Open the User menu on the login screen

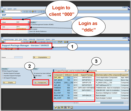click(x=5, y=9)
